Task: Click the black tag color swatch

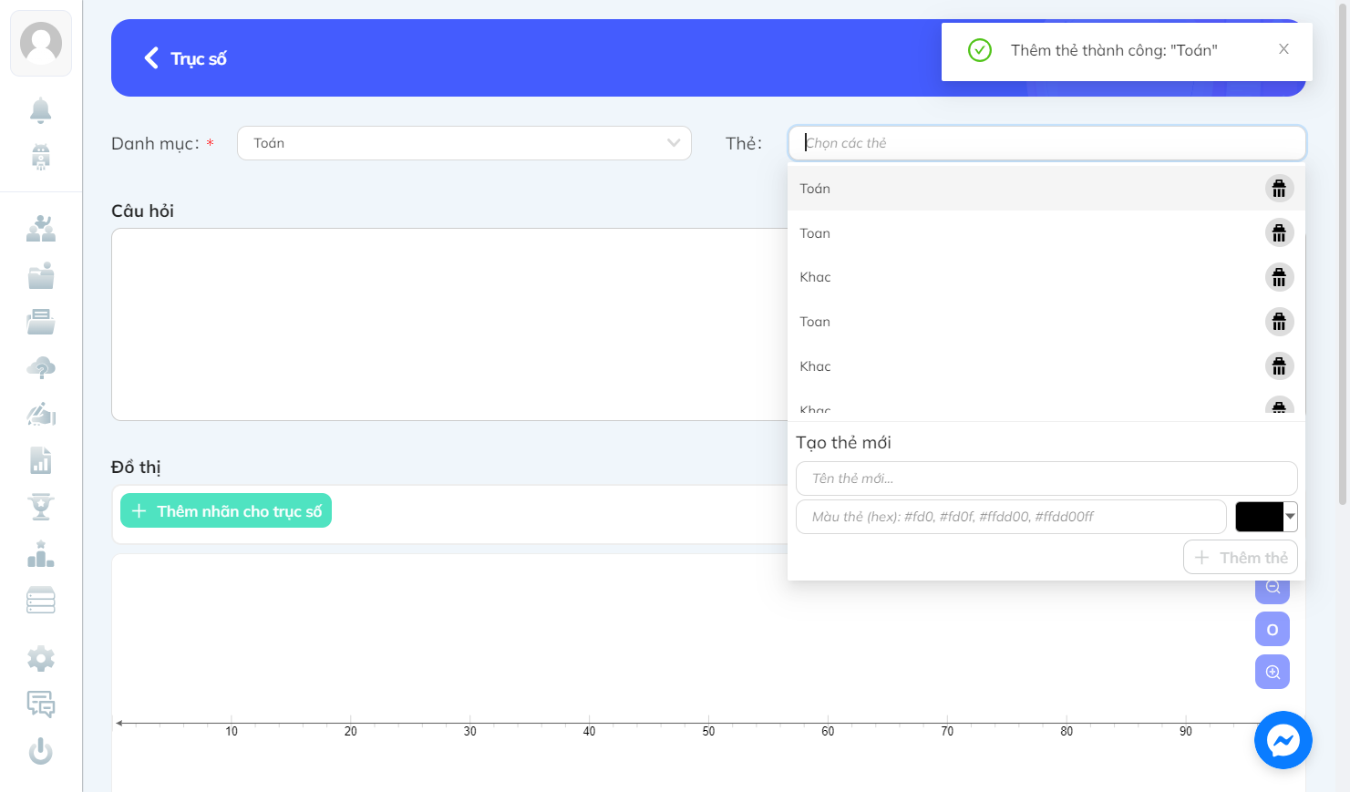Action: click(1260, 517)
